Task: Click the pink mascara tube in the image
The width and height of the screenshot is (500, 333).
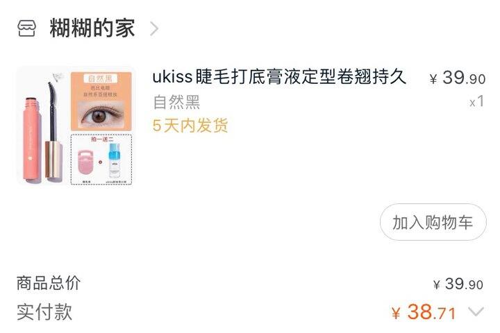Action: (32, 139)
